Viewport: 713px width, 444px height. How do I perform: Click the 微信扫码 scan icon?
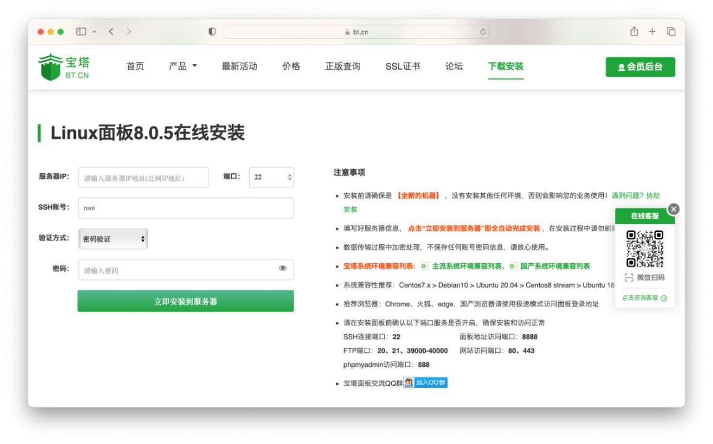pyautogui.click(x=629, y=277)
